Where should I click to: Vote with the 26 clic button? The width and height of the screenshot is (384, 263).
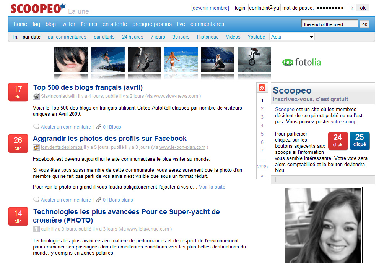pyautogui.click(x=18, y=143)
